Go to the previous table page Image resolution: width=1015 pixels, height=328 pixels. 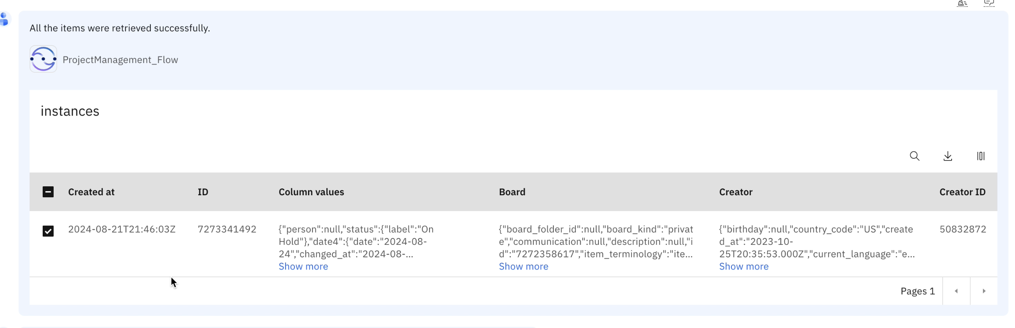click(956, 291)
